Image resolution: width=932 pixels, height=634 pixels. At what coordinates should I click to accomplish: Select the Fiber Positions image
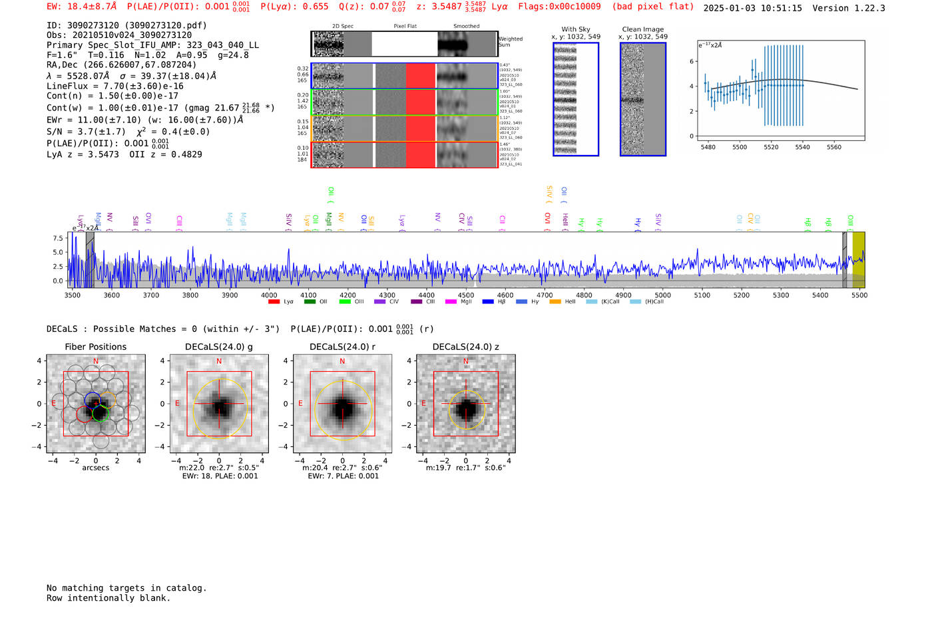coord(96,404)
